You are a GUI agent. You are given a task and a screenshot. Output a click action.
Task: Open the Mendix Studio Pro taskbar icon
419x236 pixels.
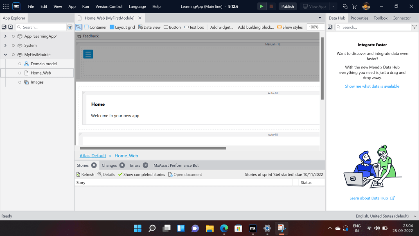coord(253,228)
